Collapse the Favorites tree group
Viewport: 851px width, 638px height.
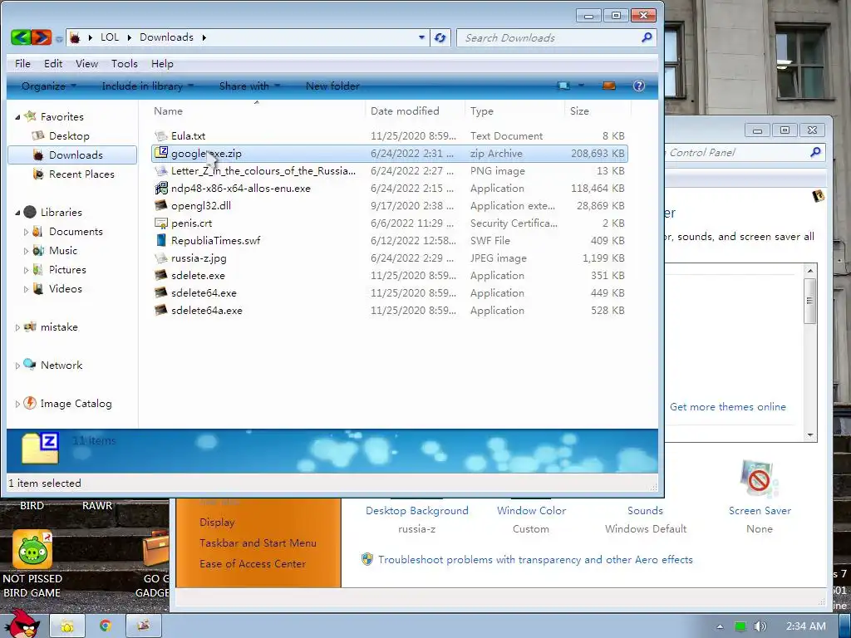point(17,117)
